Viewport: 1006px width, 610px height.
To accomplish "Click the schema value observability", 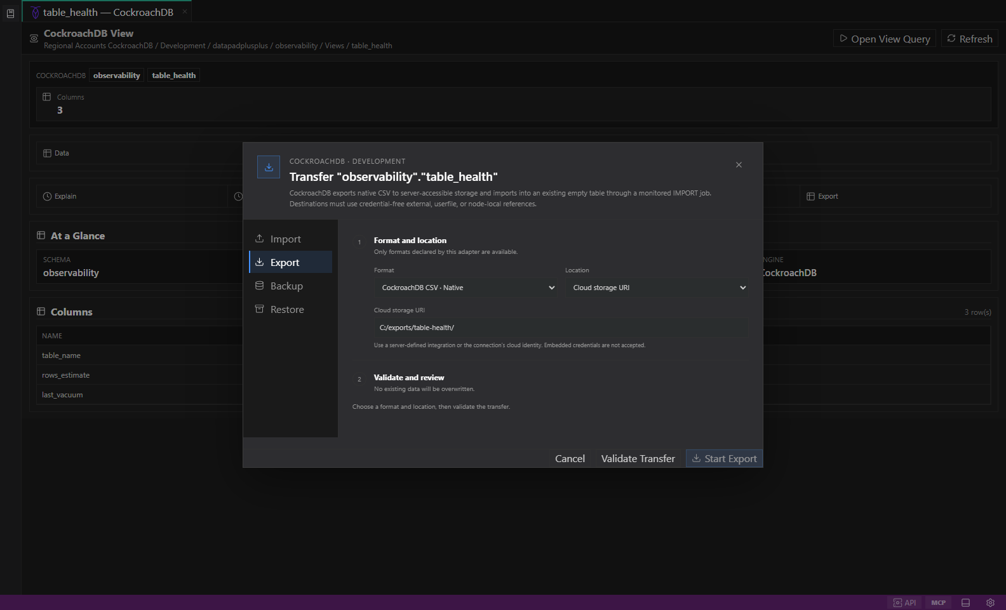I will (71, 273).
